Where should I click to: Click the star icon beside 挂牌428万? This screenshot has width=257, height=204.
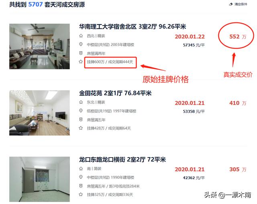click(x=81, y=128)
